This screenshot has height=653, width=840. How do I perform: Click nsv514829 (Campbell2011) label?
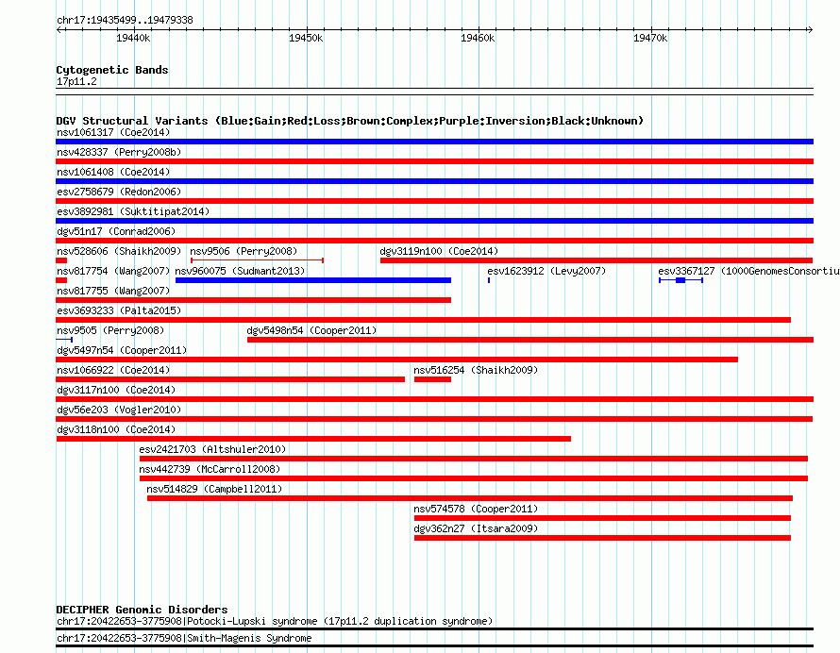[214, 489]
